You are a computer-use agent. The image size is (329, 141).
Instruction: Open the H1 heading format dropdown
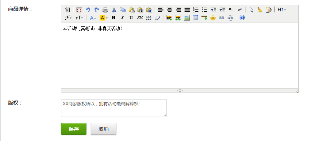pos(282,9)
